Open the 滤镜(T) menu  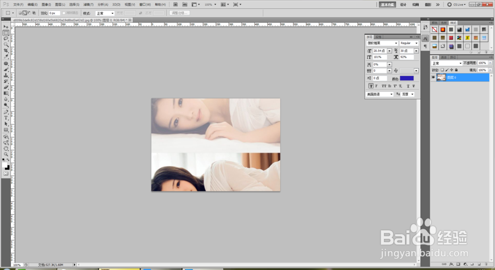click(89, 4)
